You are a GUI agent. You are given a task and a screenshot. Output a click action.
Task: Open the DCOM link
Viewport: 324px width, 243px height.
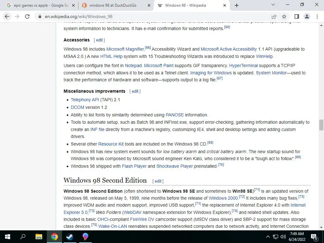[x=77, y=108]
